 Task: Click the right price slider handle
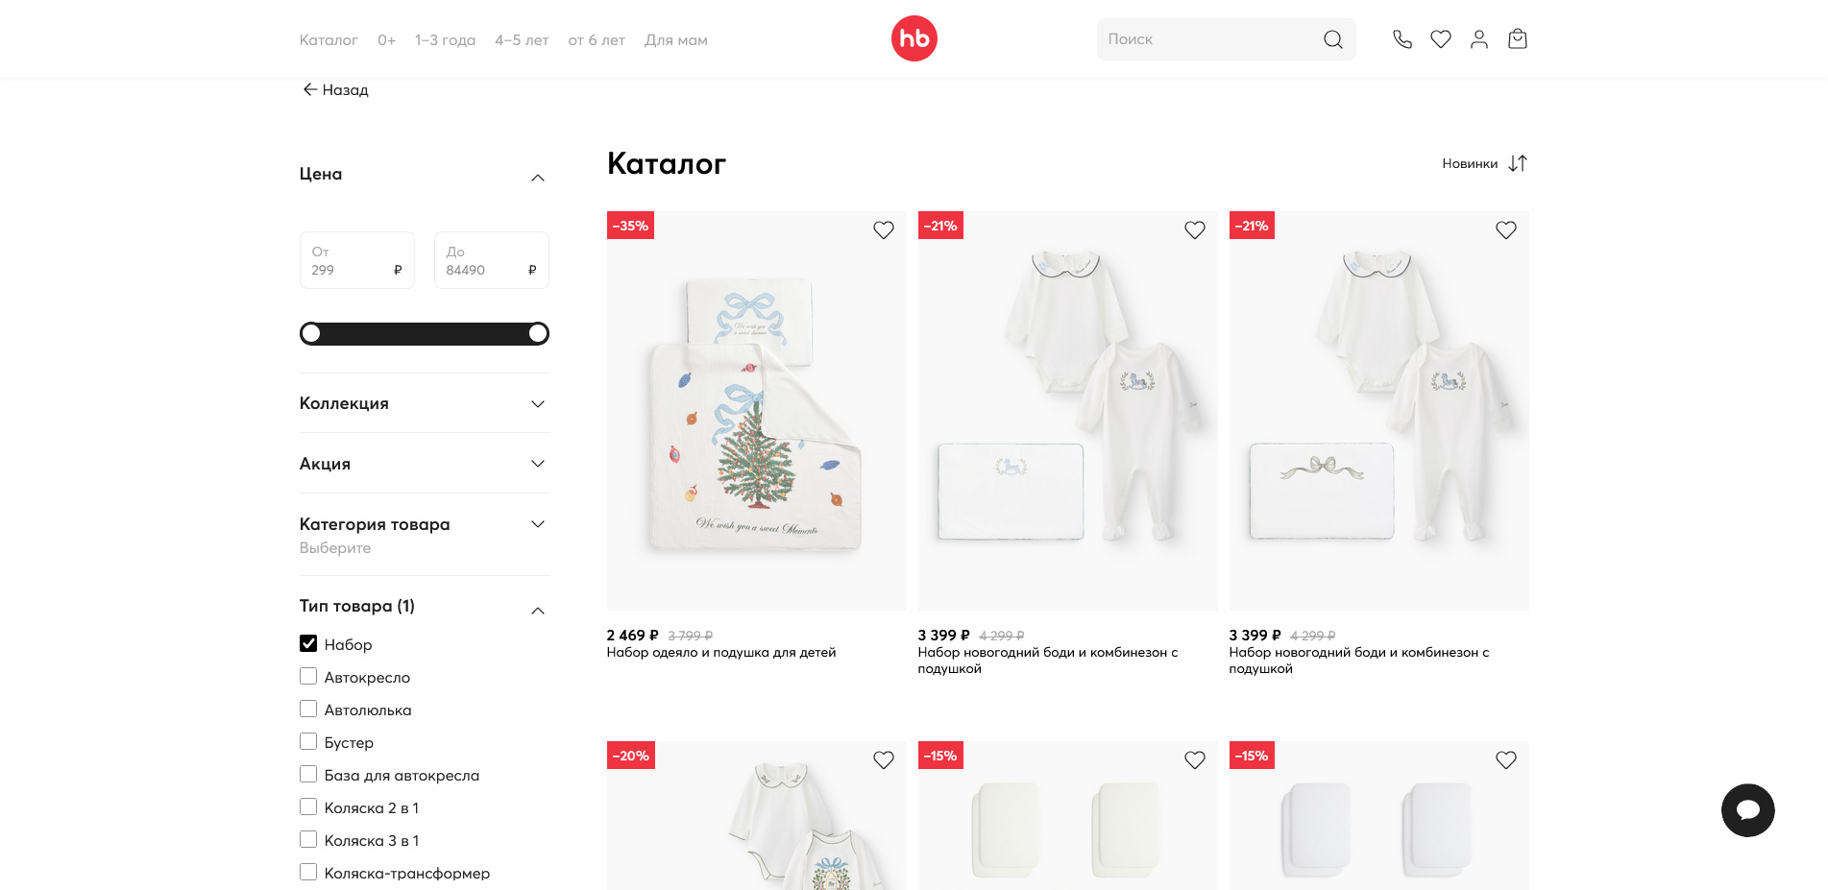(x=539, y=333)
